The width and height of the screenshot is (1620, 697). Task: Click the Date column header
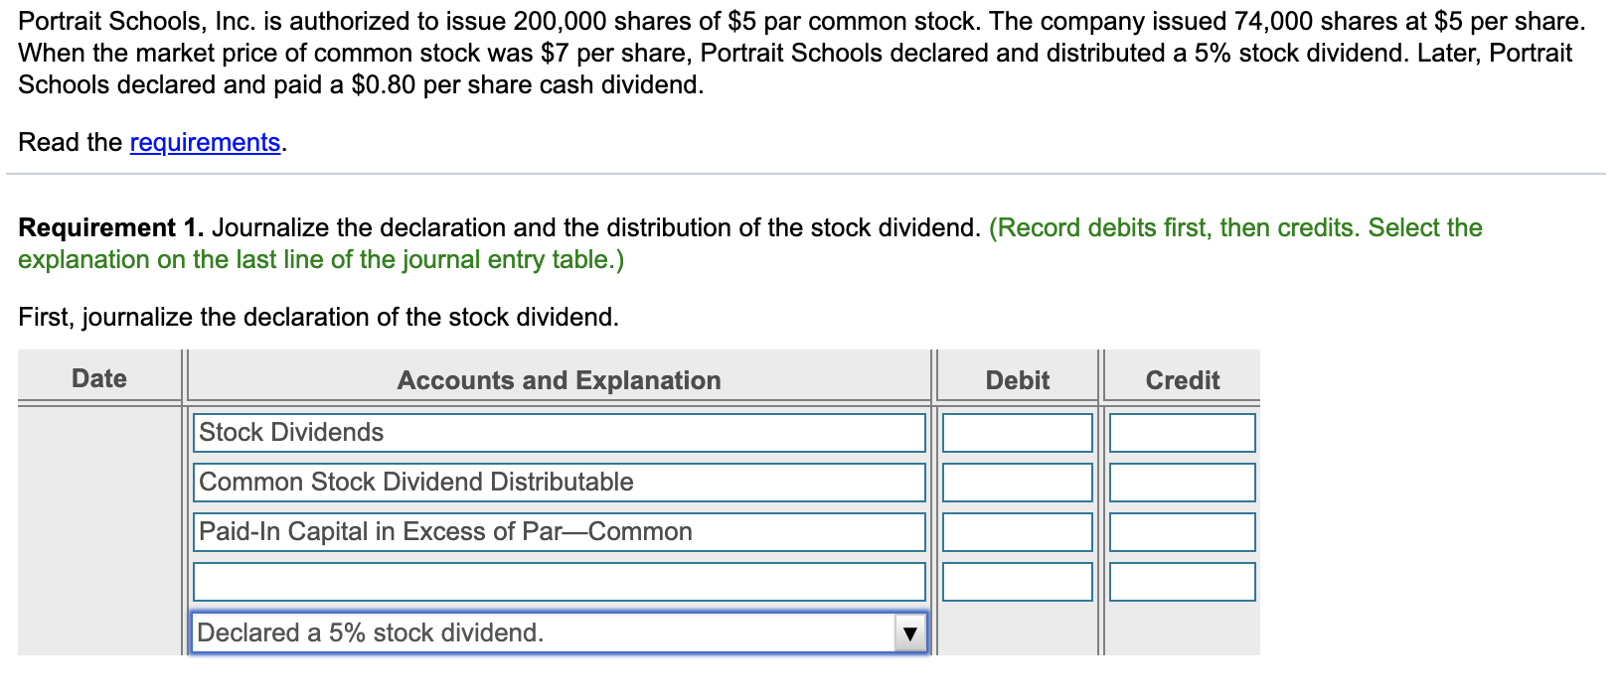tap(99, 378)
